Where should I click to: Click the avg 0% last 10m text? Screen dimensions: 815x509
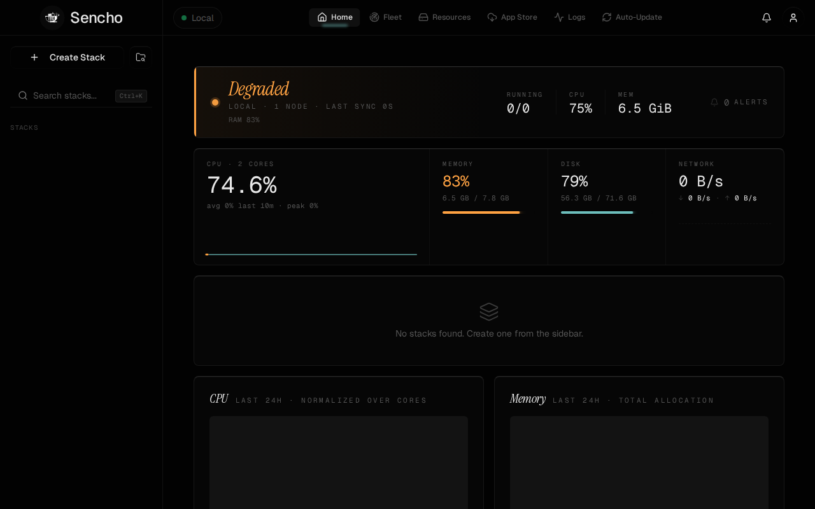pyautogui.click(x=240, y=206)
